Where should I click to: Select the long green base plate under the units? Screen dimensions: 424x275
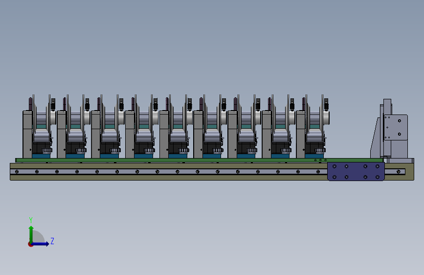pos(200,160)
